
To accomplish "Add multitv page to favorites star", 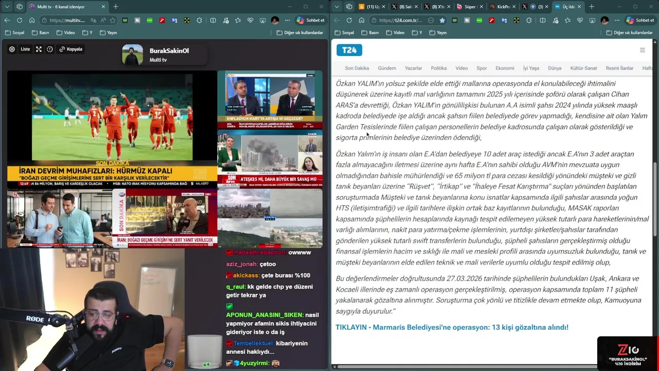I will pyautogui.click(x=112, y=20).
